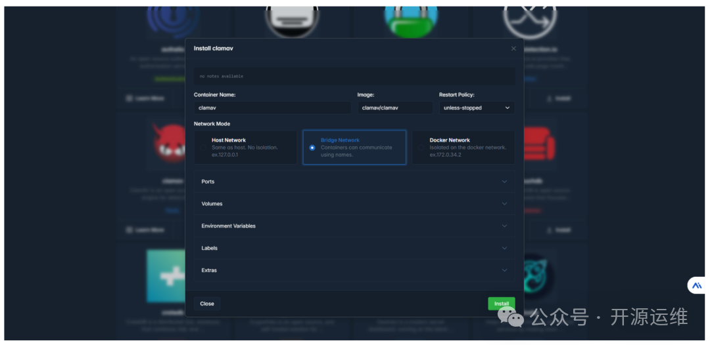Open the Restart Policy dropdown
Viewport: 710px width, 345px height.
coord(477,108)
